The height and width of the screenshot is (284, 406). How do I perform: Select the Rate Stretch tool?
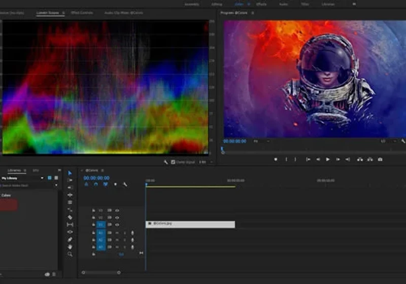(x=70, y=210)
